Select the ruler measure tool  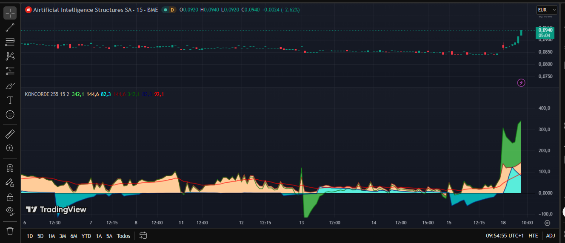click(x=10, y=134)
